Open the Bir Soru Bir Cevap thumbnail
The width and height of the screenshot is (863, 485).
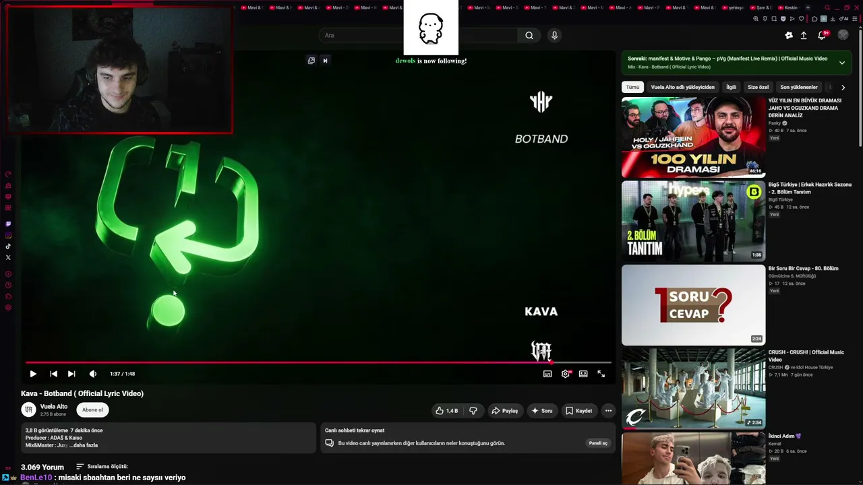pos(693,305)
